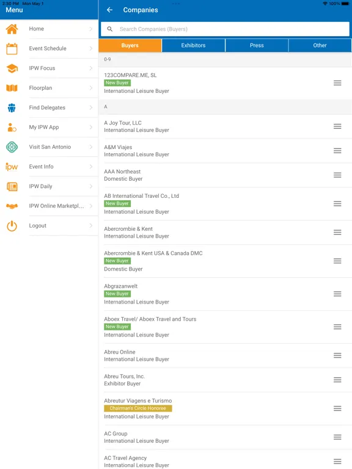Open IPW Online Marketplace menu entry
352x469 pixels.
pyautogui.click(x=49, y=206)
